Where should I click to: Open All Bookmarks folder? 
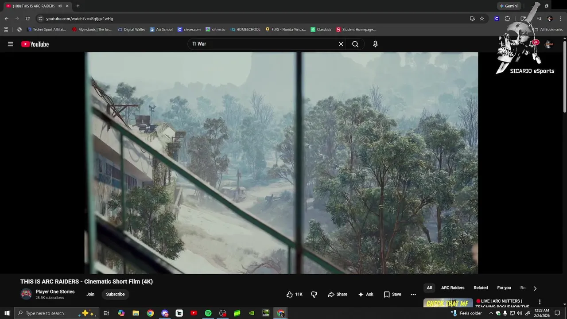coord(548,30)
